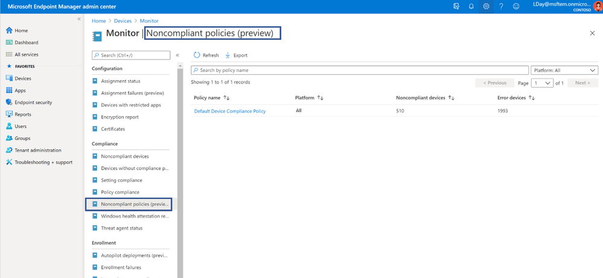Click the 1993 error devices value
603x278 pixels.
tap(503, 111)
